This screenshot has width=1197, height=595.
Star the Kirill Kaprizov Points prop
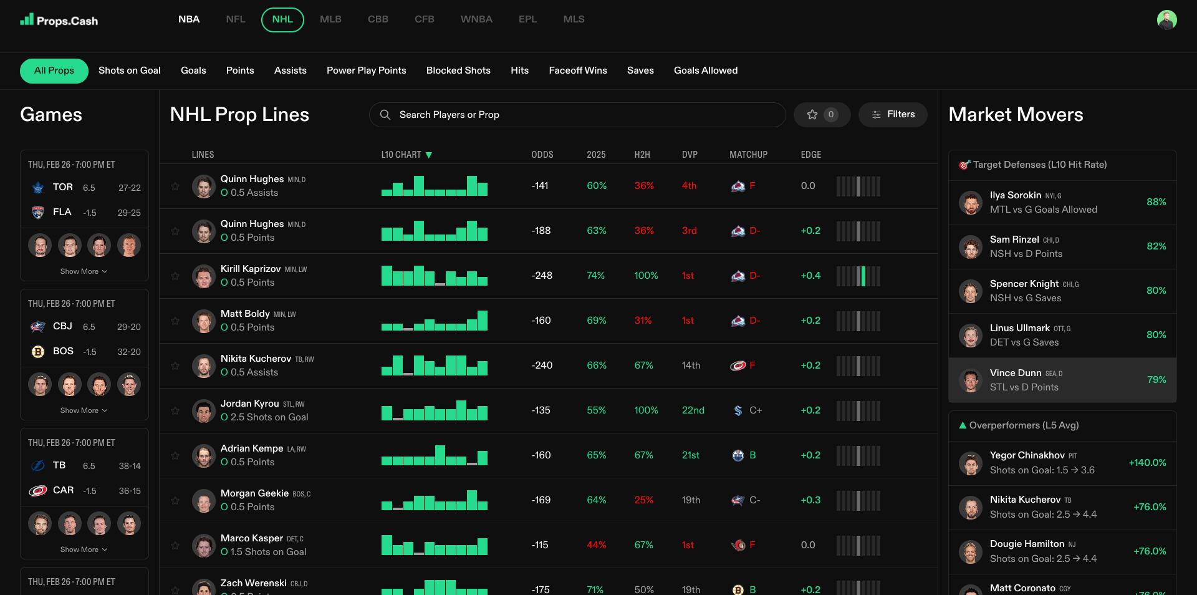coord(175,276)
